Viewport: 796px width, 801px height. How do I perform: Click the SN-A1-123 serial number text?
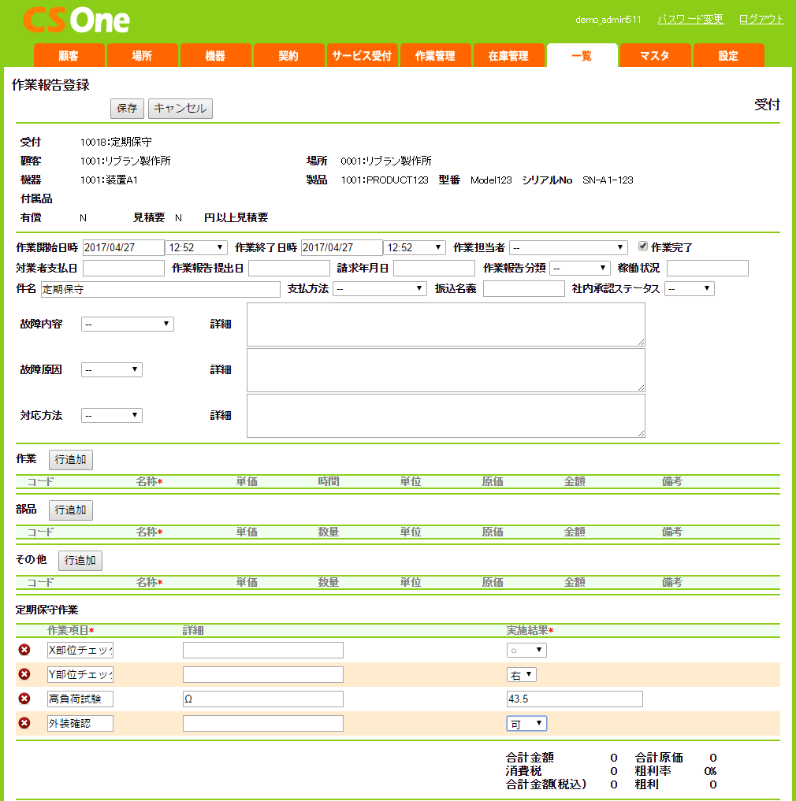pyautogui.click(x=608, y=180)
